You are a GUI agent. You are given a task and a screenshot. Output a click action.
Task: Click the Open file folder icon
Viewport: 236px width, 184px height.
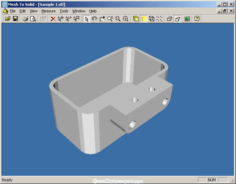(8, 19)
